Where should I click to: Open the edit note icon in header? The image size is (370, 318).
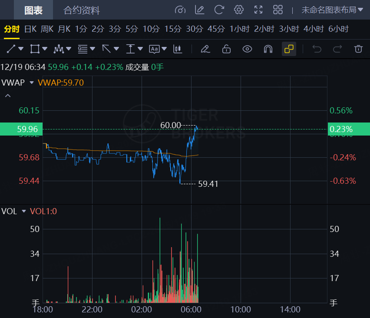[x=200, y=10]
